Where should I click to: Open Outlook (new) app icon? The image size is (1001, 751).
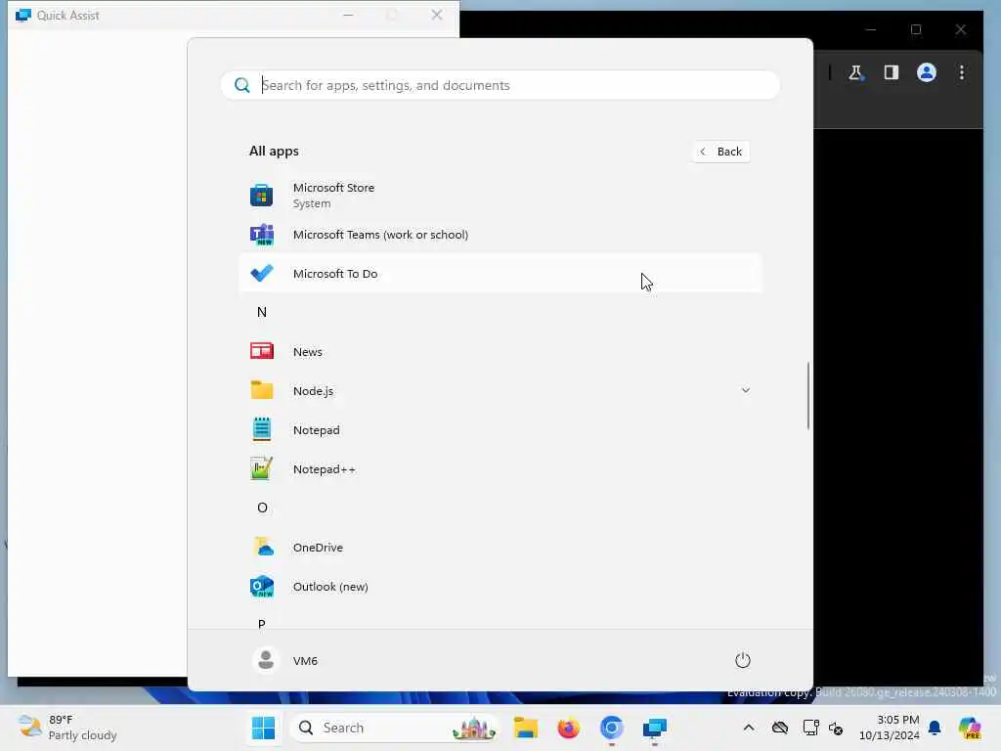point(262,587)
